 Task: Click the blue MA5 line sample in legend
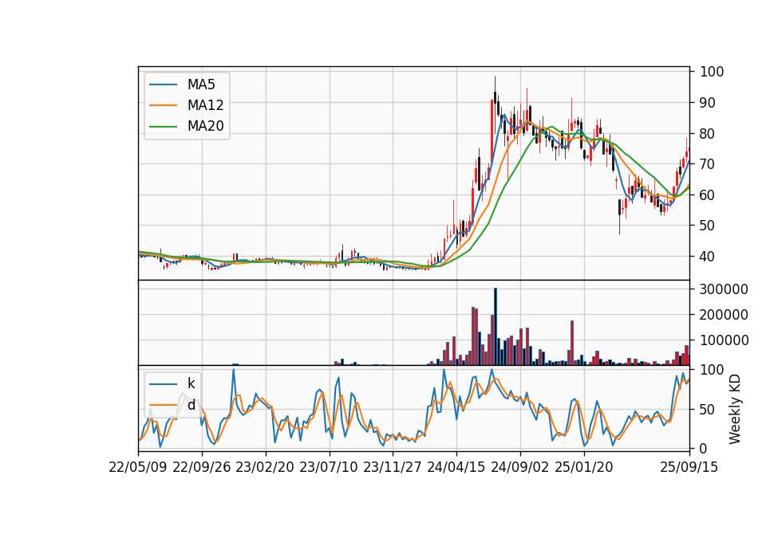163,85
